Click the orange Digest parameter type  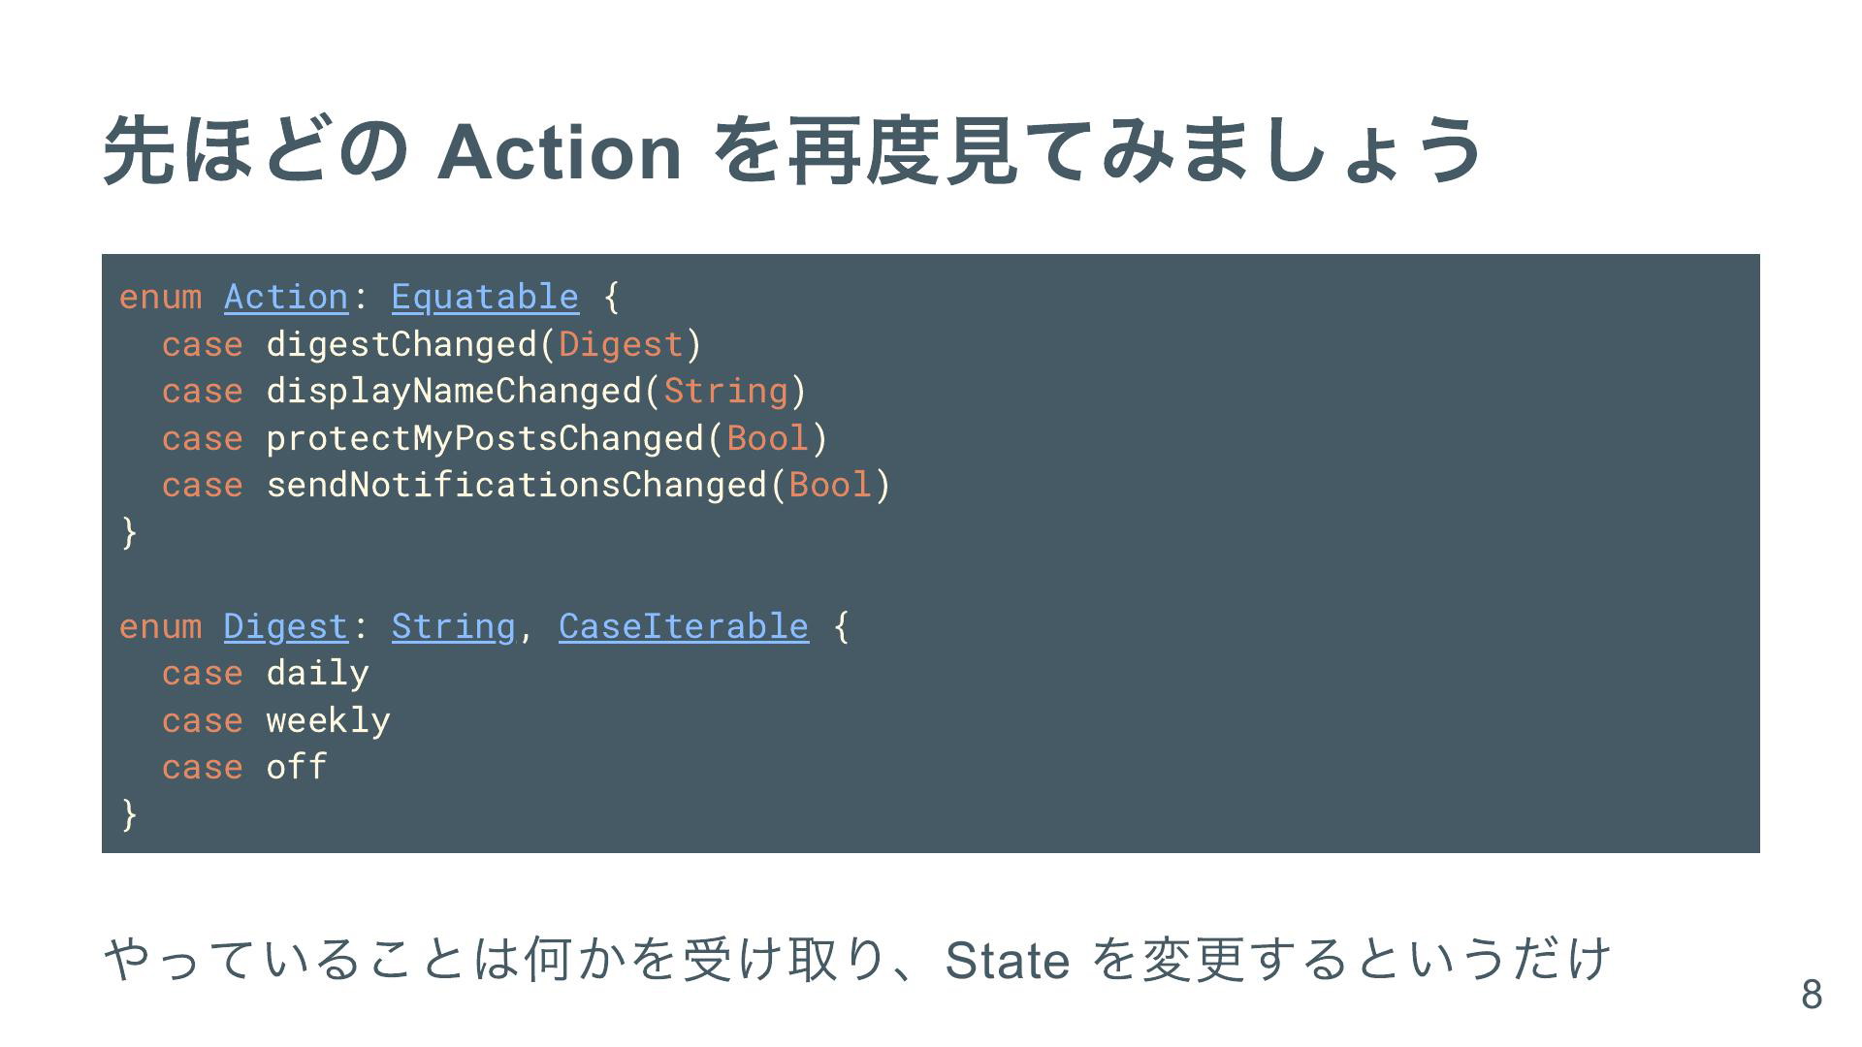(622, 344)
